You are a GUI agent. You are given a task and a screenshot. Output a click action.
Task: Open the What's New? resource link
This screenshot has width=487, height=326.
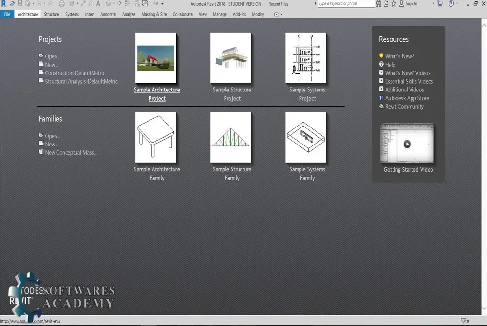(399, 56)
